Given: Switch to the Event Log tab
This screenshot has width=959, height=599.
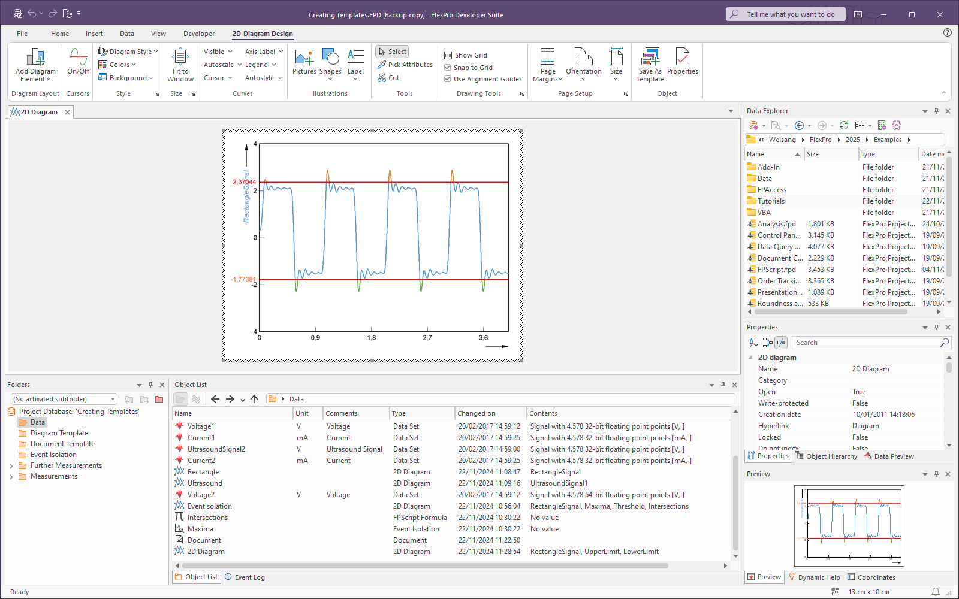Looking at the screenshot, I should click(x=245, y=577).
